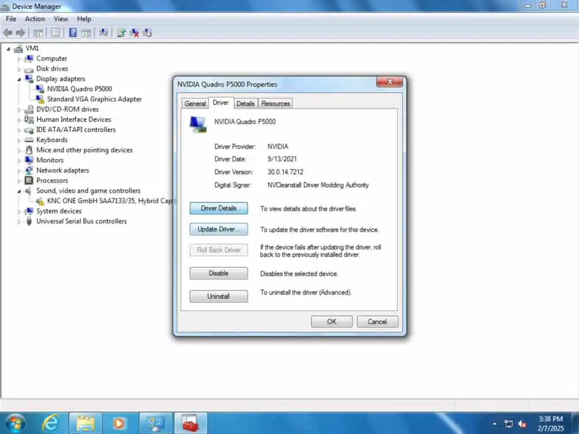Expand the Disk drives node

(19, 69)
